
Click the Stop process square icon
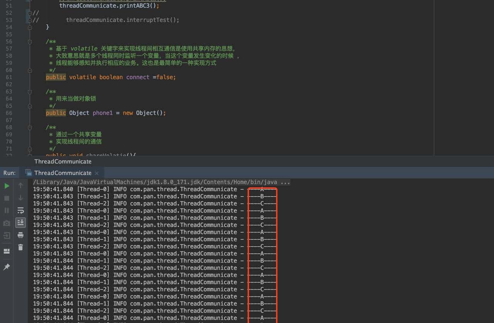pos(7,198)
